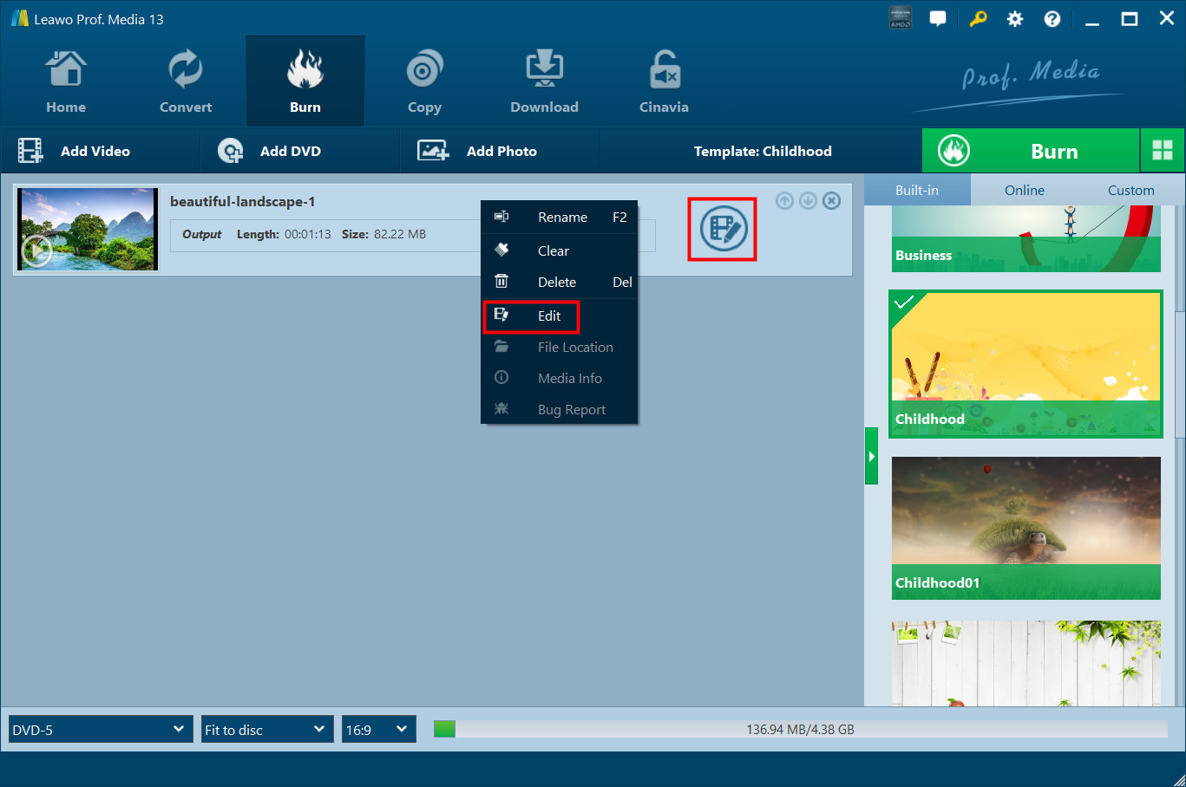Choose Clear from the context menu
1186x787 pixels.
pos(560,250)
